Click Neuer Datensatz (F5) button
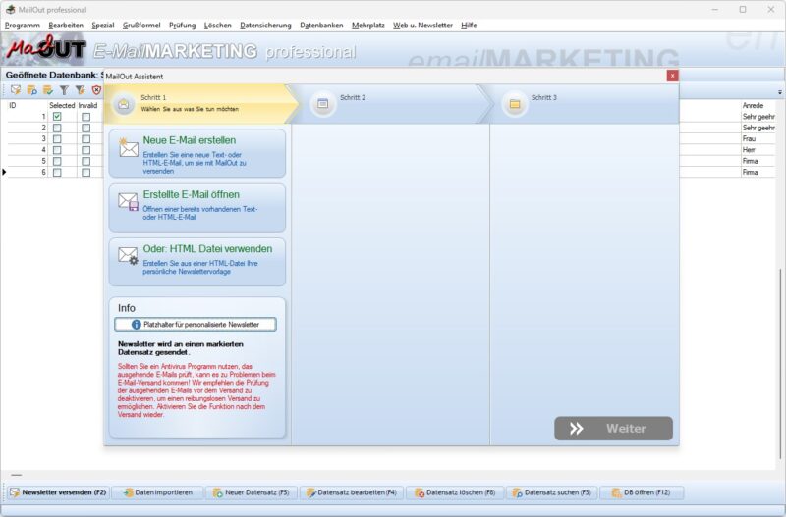Image resolution: width=786 pixels, height=517 pixels. tap(252, 492)
